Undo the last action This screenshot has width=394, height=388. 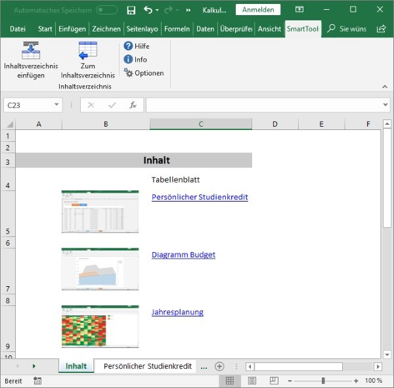point(148,10)
